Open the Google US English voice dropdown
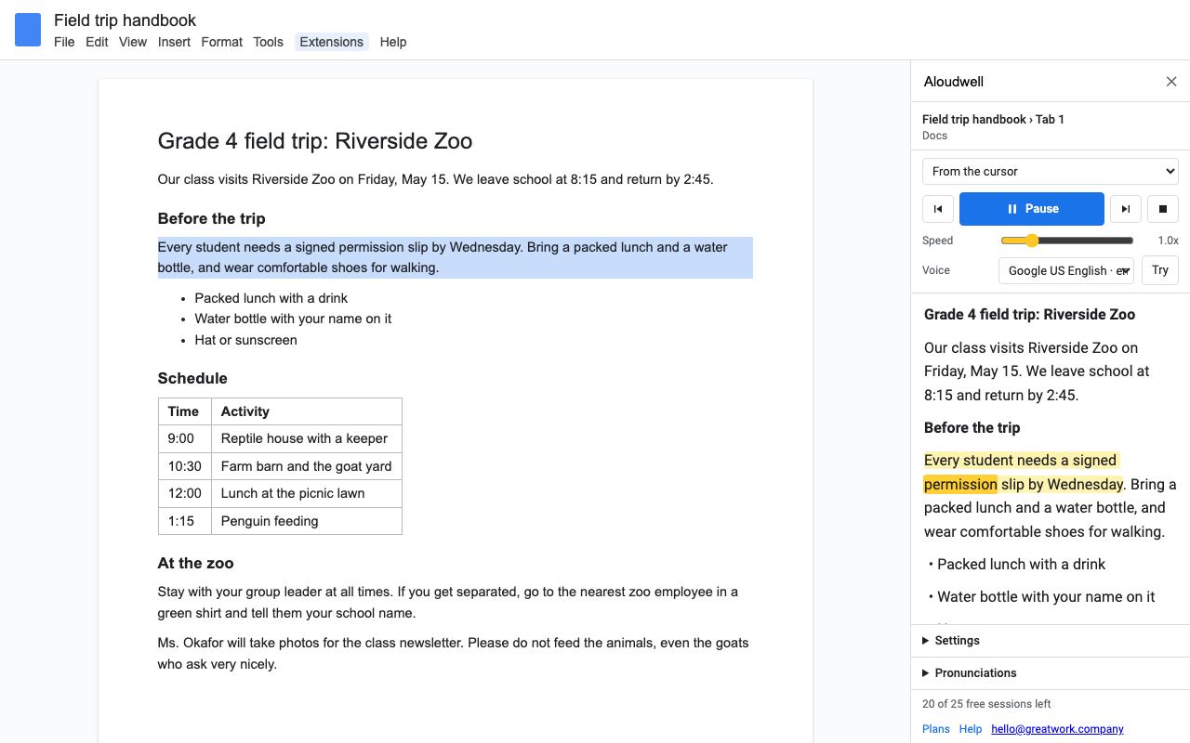Image resolution: width=1190 pixels, height=743 pixels. tap(1066, 271)
